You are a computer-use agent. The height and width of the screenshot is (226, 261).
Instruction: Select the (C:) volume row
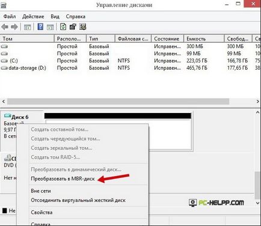pos(130,61)
